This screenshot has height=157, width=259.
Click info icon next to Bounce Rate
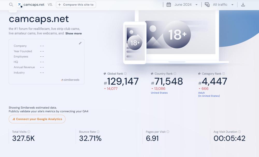point(98,132)
